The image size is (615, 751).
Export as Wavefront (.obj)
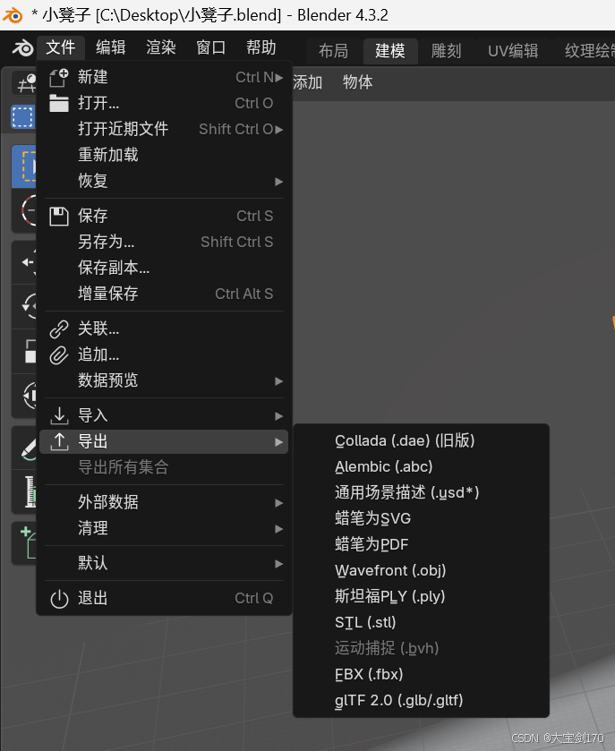[x=421, y=570]
